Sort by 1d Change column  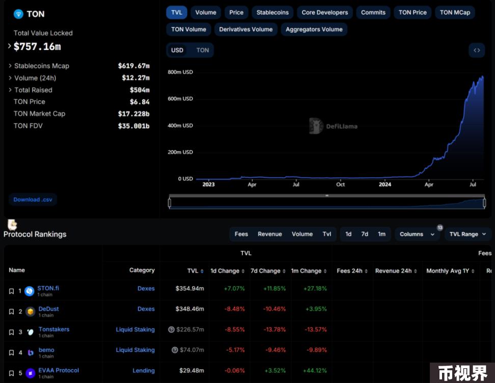pos(243,271)
